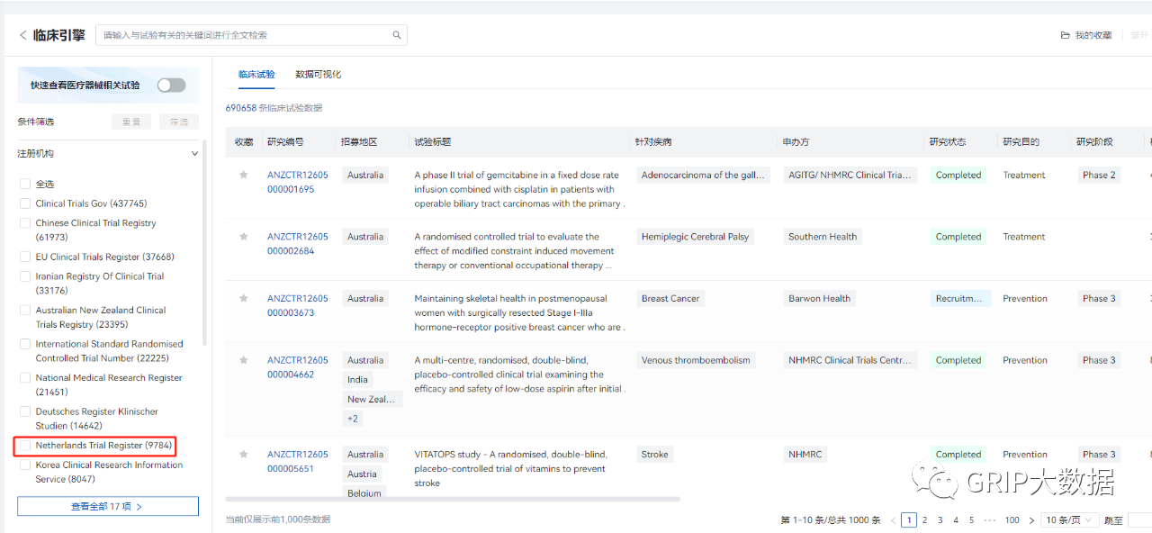Star the ANZCTR12605000003673 trial
Viewport: 1152px width, 533px height.
pos(243,298)
